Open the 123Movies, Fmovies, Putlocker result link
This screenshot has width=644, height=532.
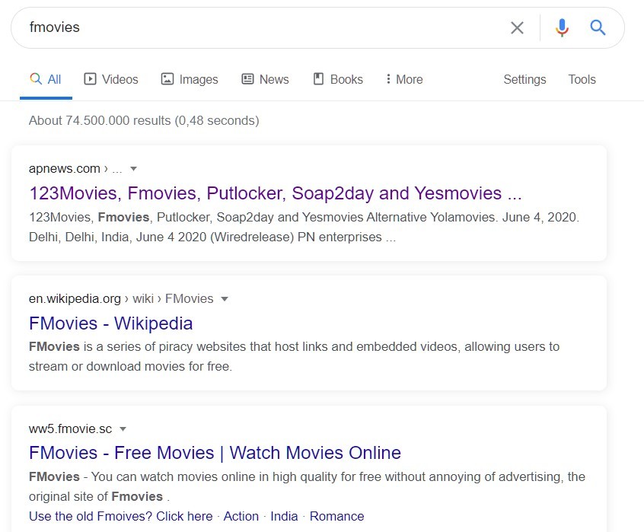275,193
